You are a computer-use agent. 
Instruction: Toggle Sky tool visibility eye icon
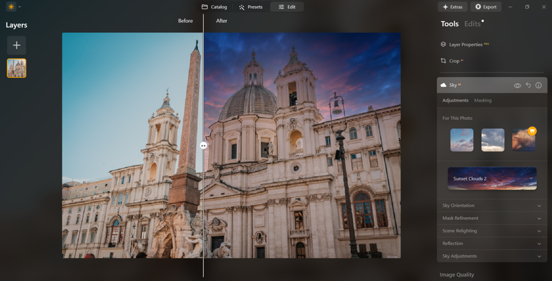point(517,85)
